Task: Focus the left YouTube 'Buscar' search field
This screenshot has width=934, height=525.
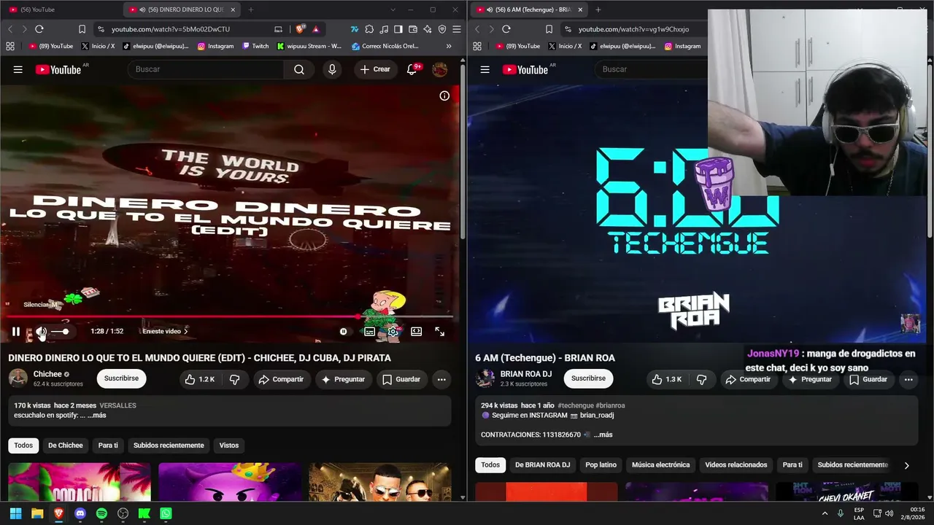Action: click(x=206, y=69)
